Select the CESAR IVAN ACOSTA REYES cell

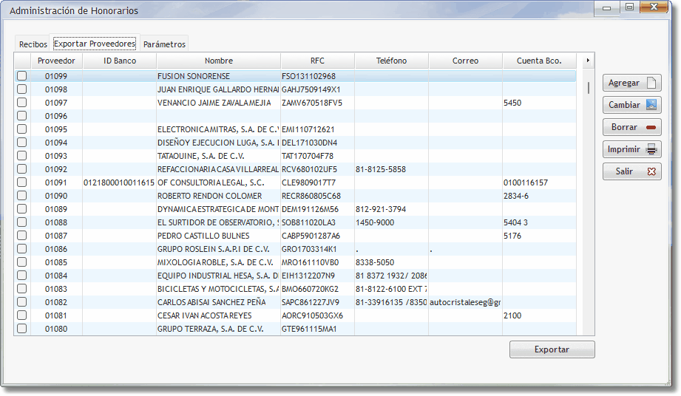218,315
